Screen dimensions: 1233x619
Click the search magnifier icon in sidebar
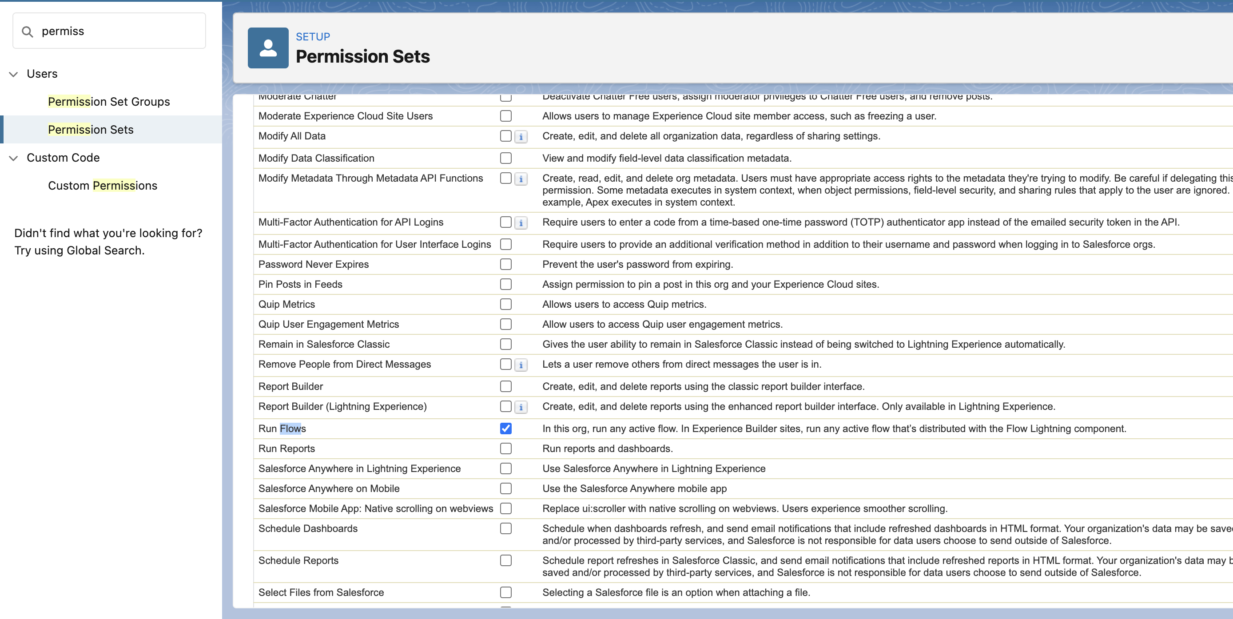click(x=27, y=31)
